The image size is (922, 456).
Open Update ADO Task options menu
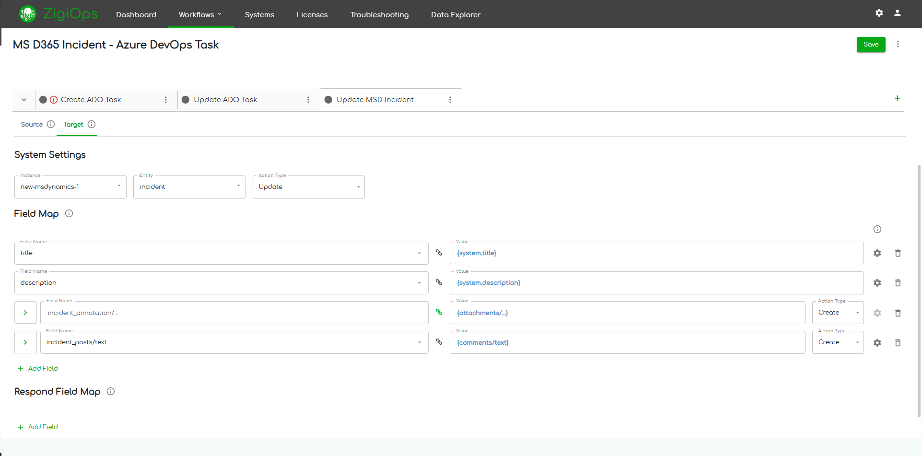click(308, 100)
